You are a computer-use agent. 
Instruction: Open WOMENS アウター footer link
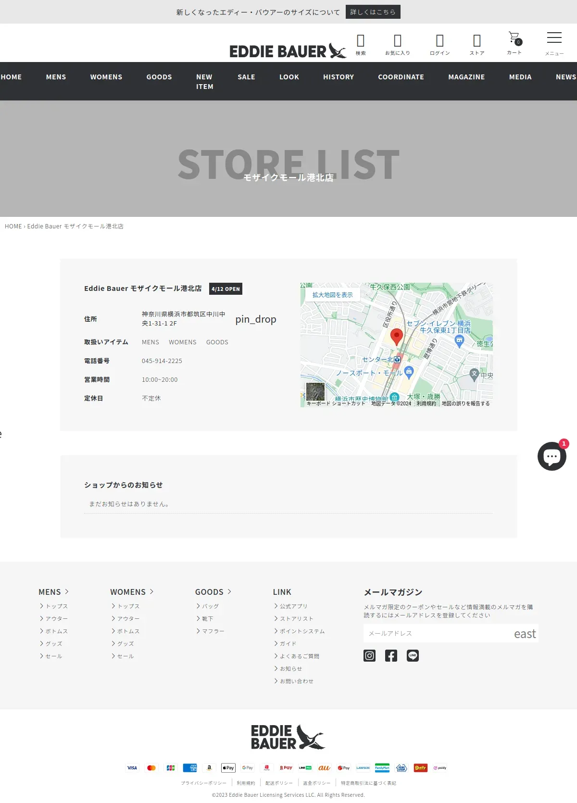point(125,619)
